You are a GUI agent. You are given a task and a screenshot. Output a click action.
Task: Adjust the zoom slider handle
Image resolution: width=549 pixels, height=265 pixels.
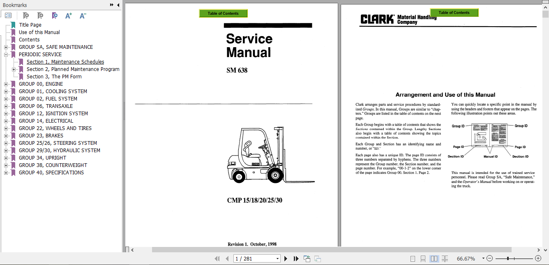pyautogui.click(x=508, y=258)
